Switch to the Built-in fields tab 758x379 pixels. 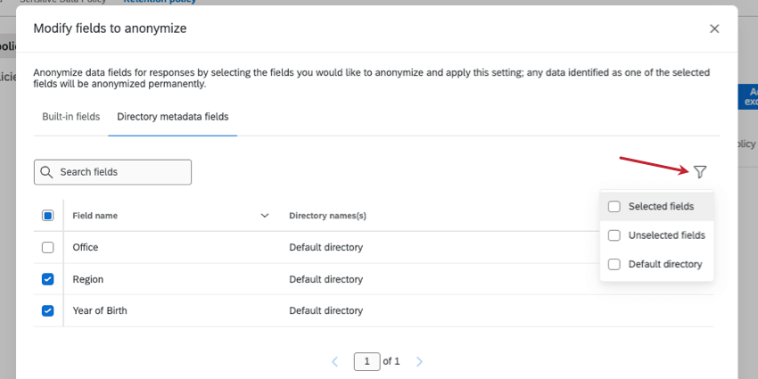tap(70, 117)
